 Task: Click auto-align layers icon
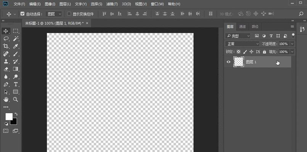pos(211,14)
